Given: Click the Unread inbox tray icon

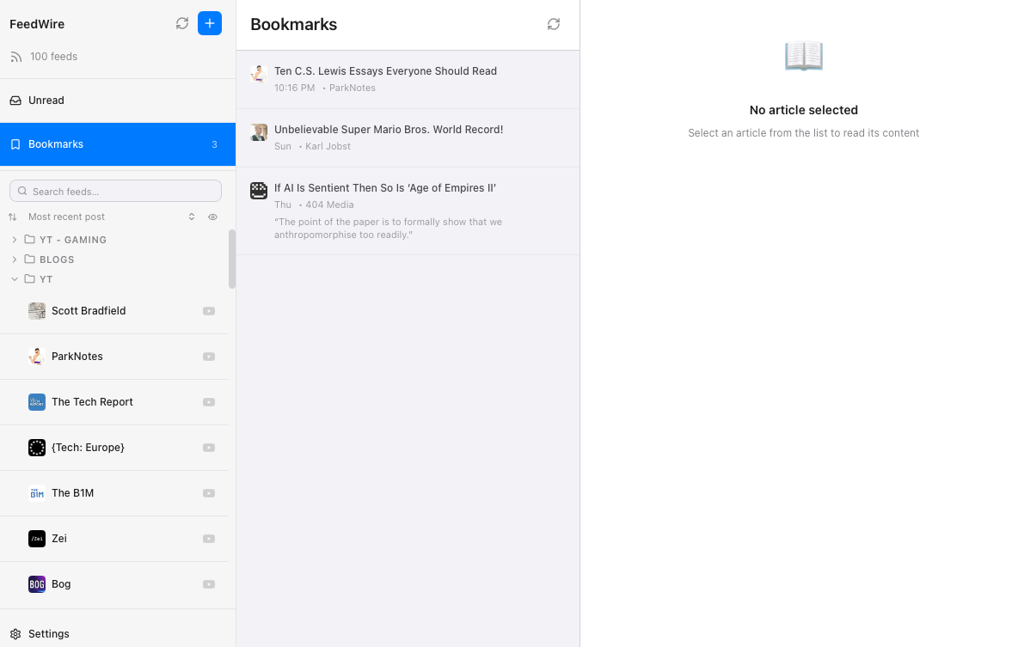Looking at the screenshot, I should click(15, 101).
